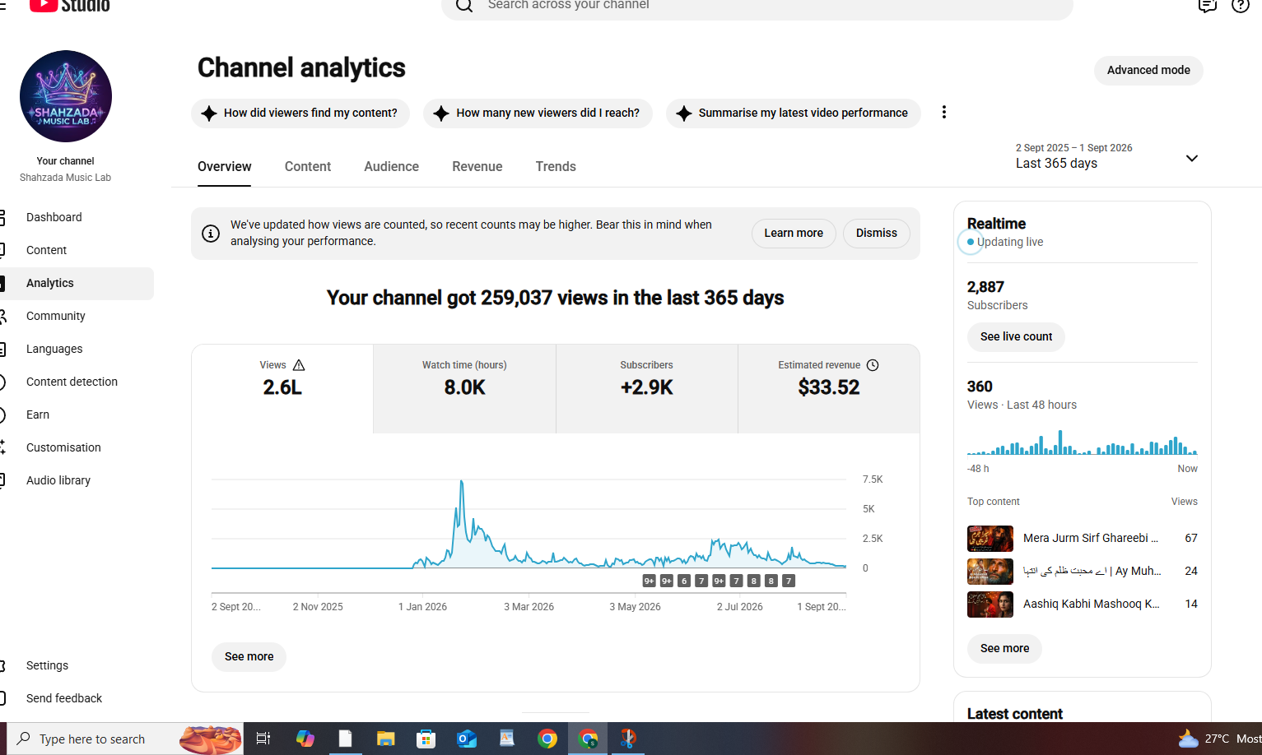Click the Estimated revenue clock icon
Viewport: 1262px width, 755px height.
(873, 365)
